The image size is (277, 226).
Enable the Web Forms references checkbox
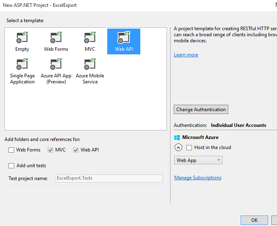(x=12, y=150)
